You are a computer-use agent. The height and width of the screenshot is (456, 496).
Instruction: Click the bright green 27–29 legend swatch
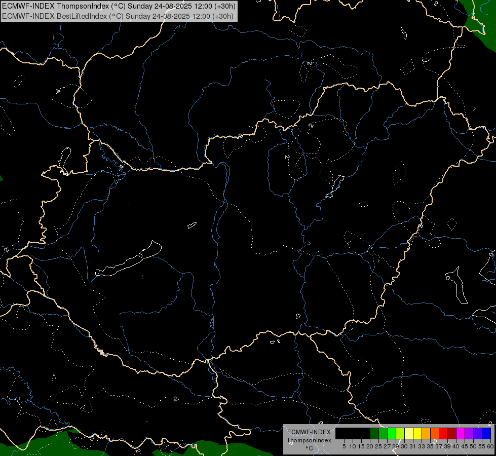pyautogui.click(x=392, y=433)
